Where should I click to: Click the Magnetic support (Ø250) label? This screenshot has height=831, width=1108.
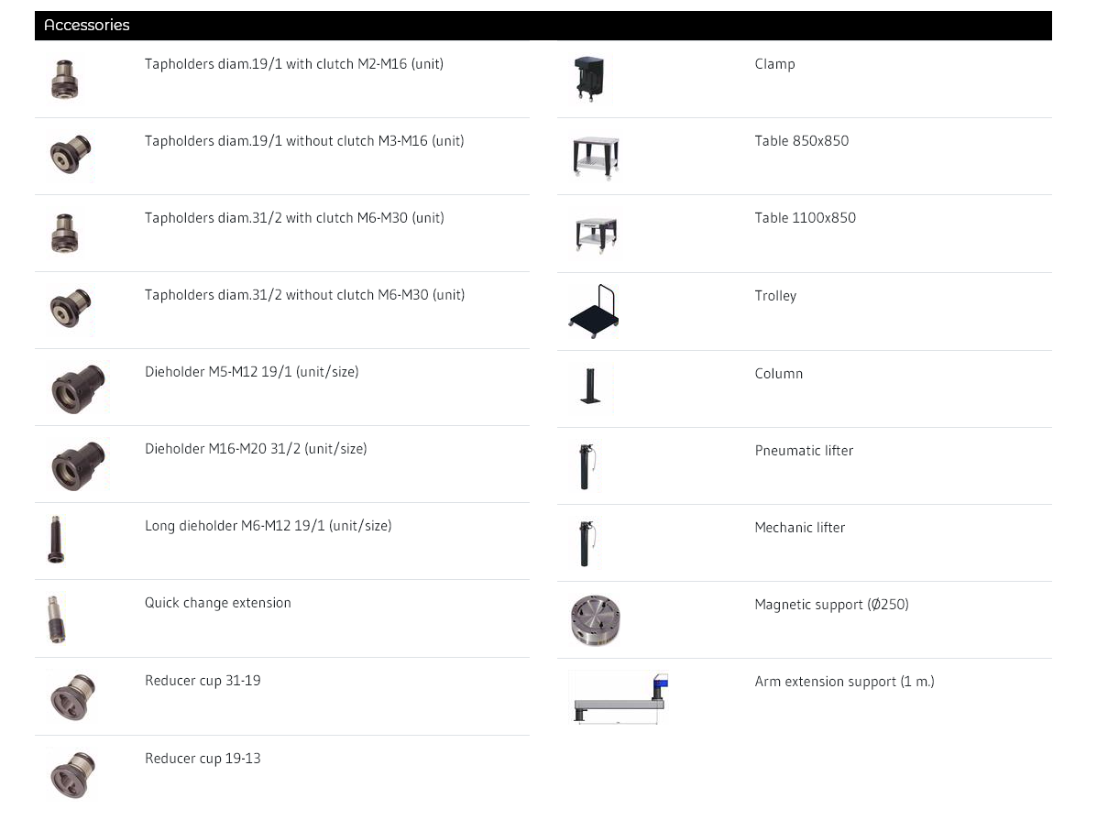[831, 605]
